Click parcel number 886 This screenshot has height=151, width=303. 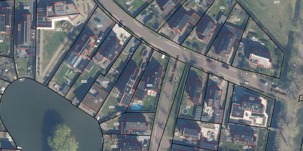coord(245,147)
